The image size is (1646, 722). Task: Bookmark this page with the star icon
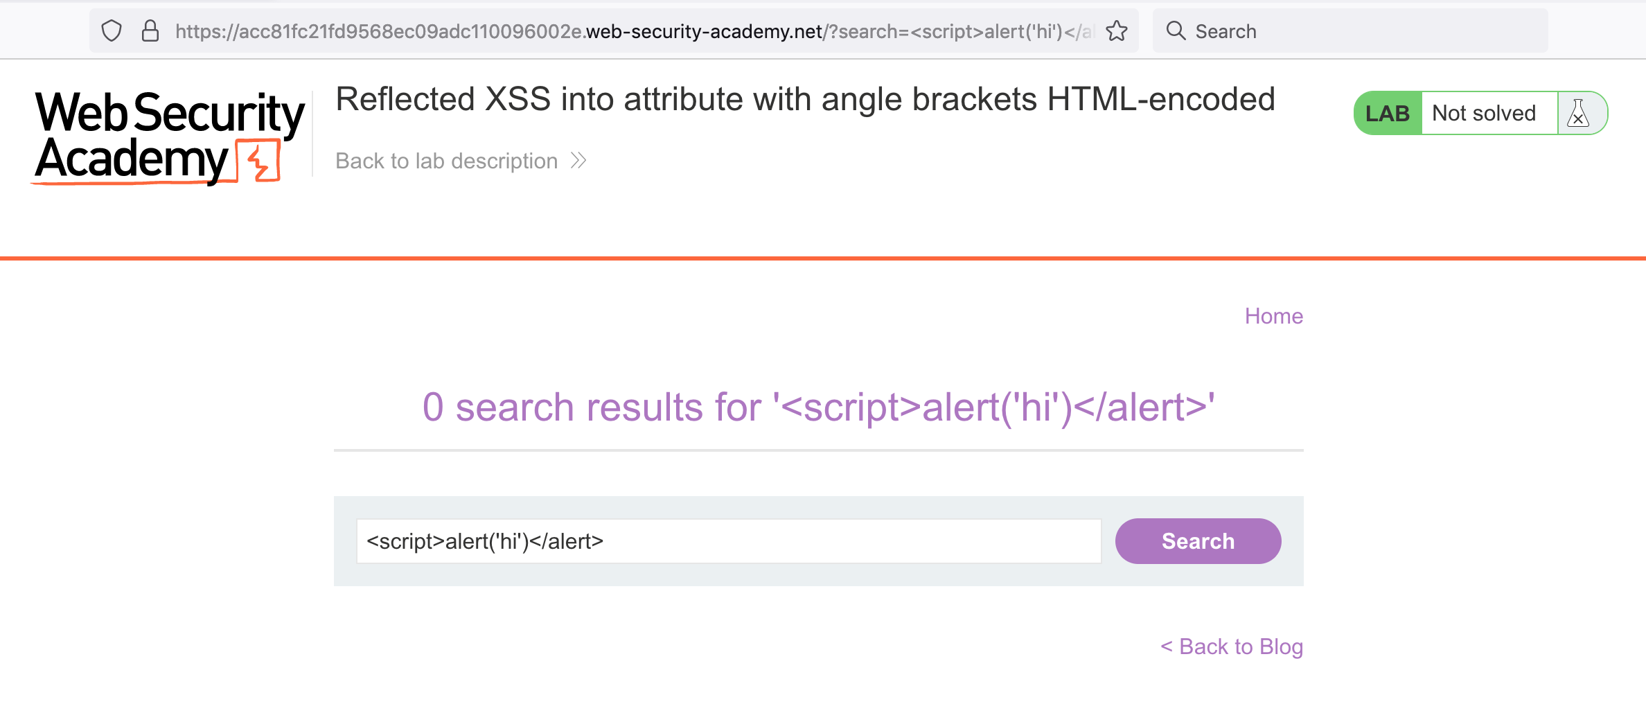tap(1116, 31)
